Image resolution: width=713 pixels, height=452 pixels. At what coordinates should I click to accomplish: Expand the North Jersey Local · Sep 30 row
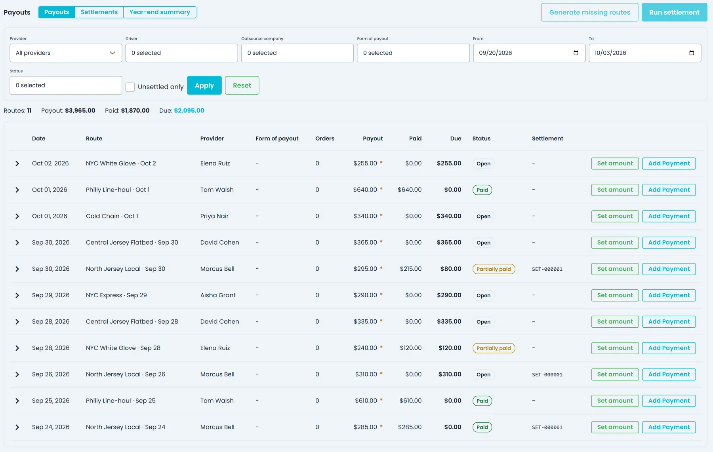pyautogui.click(x=17, y=269)
